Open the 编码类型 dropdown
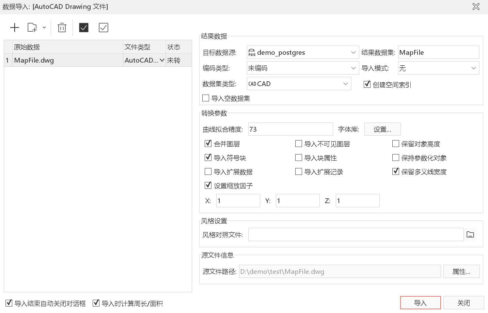The image size is (488, 313). [x=303, y=68]
